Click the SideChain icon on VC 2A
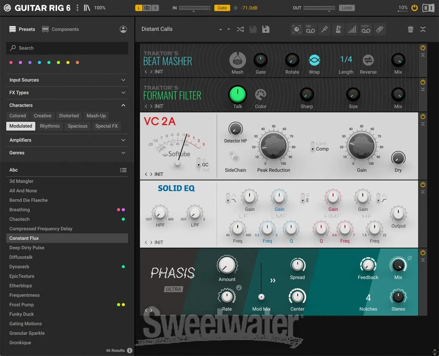 [x=234, y=157]
